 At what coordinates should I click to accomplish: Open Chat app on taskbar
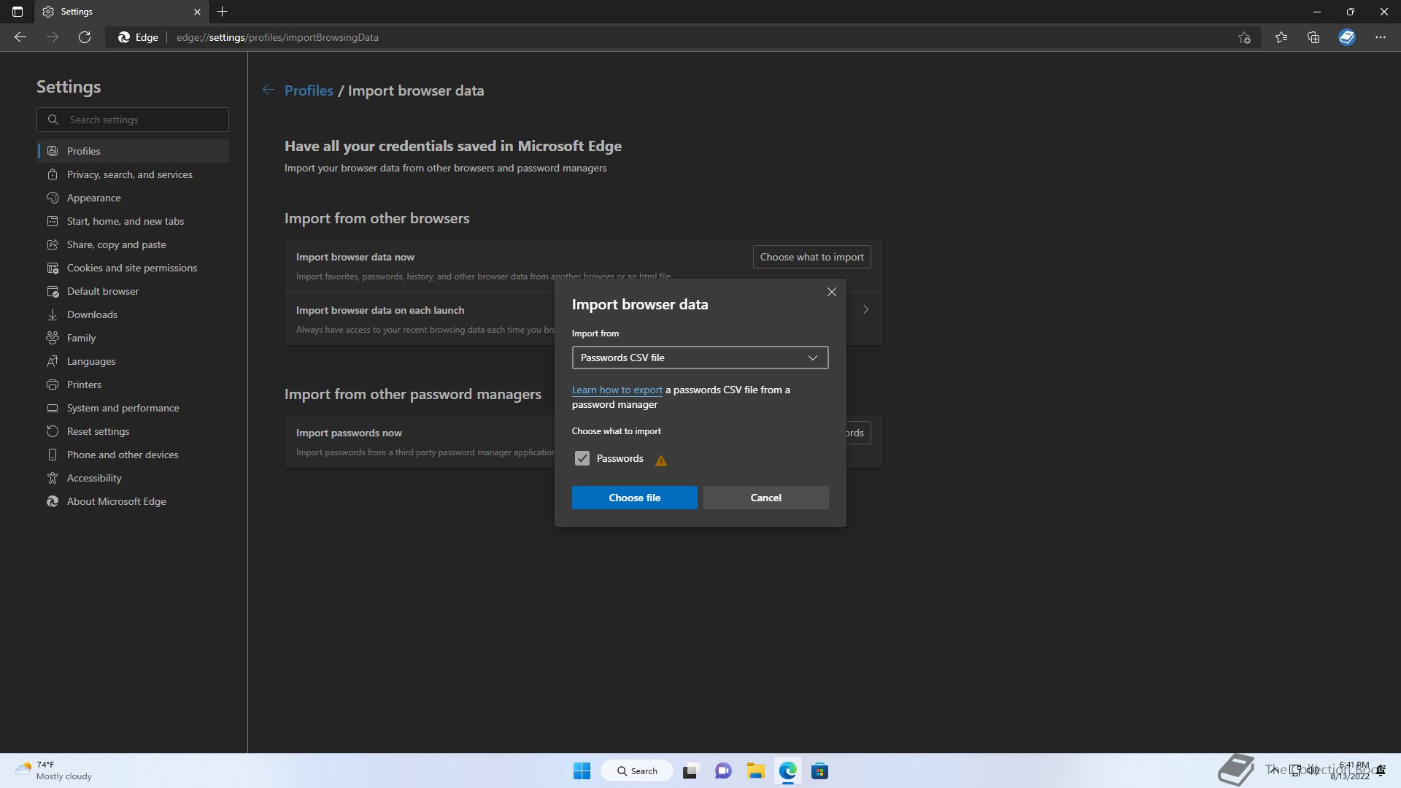point(723,771)
